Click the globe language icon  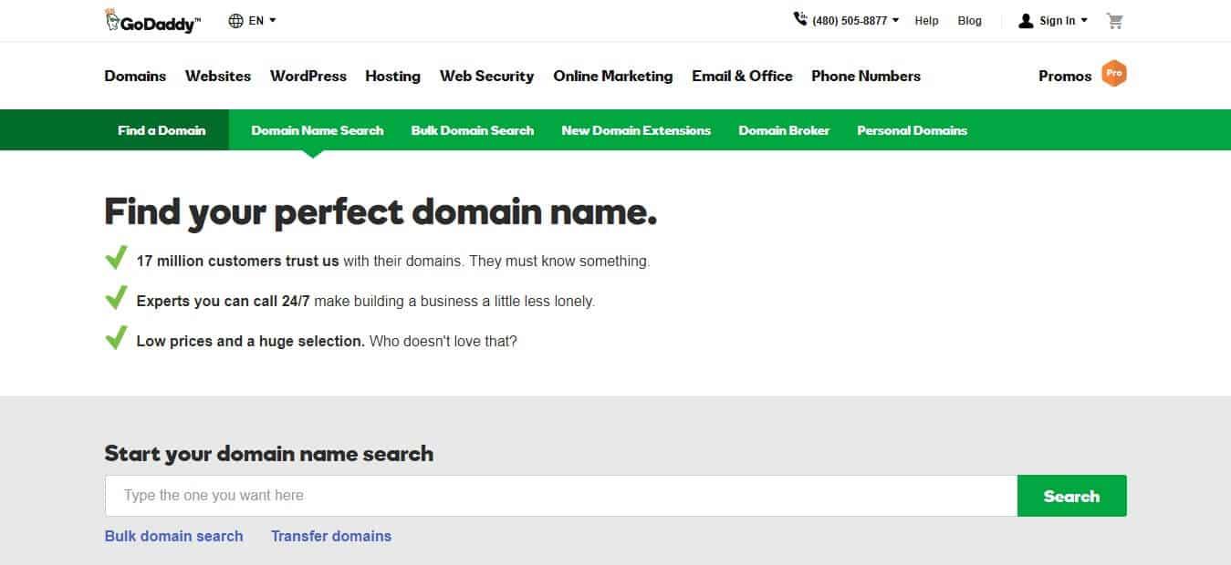click(x=236, y=20)
